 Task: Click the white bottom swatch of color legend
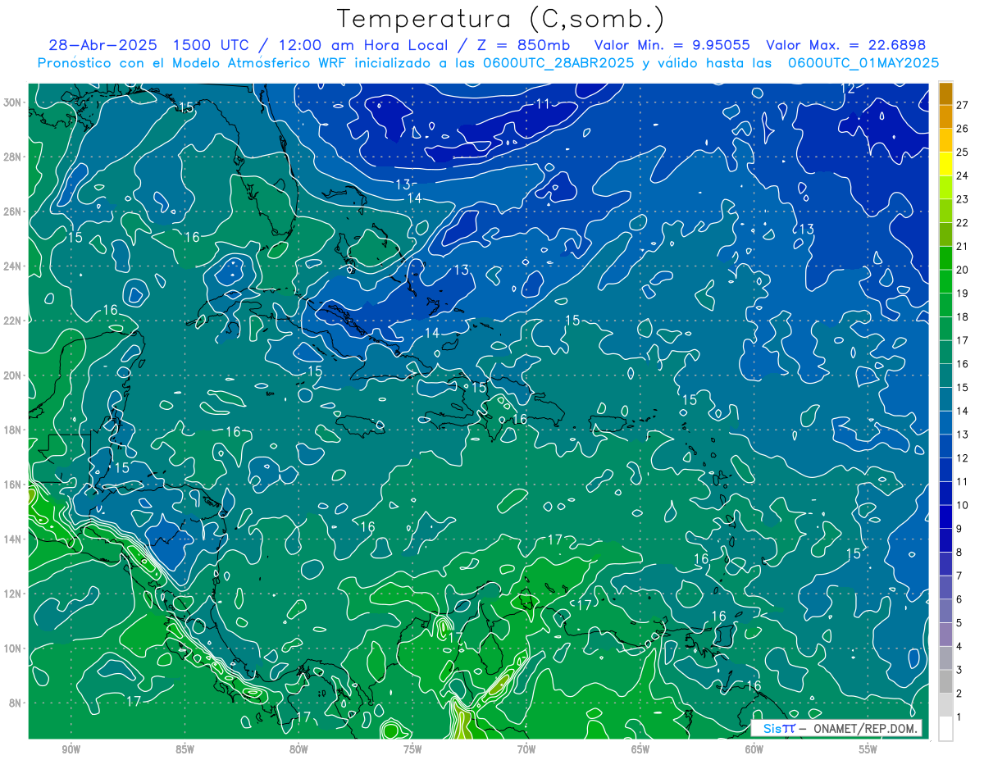tap(945, 727)
